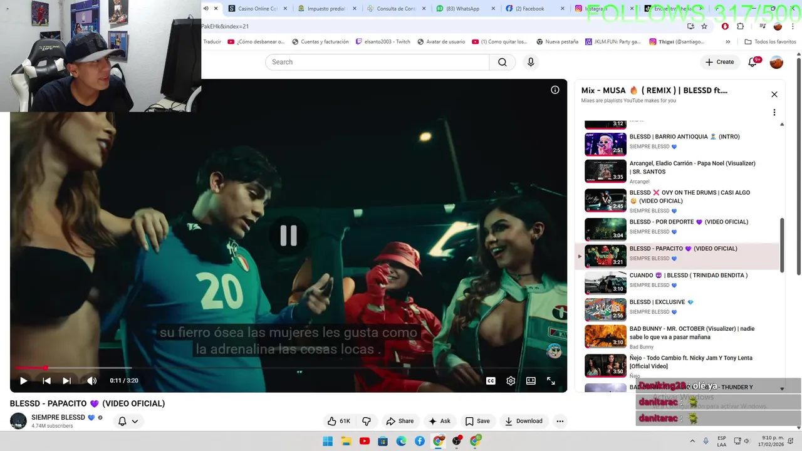Focus the YouTube search field
Viewport: 802px width, 451px height.
coord(377,62)
